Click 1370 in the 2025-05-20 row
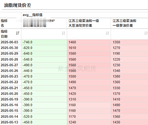 129,94
